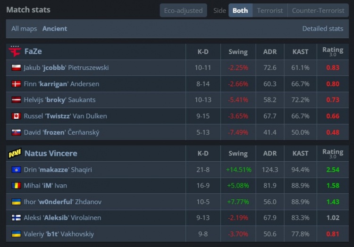Click the Polish flag beside jcobbb
The width and height of the screenshot is (354, 247).
(x=16, y=68)
